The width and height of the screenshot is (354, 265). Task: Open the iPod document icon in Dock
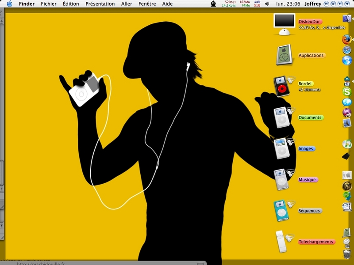[x=347, y=232]
